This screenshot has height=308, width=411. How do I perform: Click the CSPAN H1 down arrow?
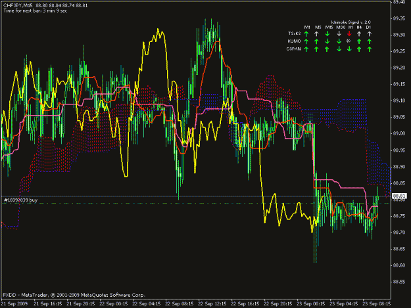click(349, 49)
